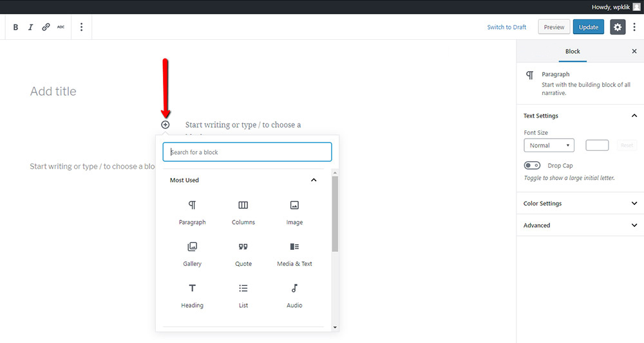Click the block inserter scrollbar thumb
This screenshot has height=343, width=644.
[335, 214]
